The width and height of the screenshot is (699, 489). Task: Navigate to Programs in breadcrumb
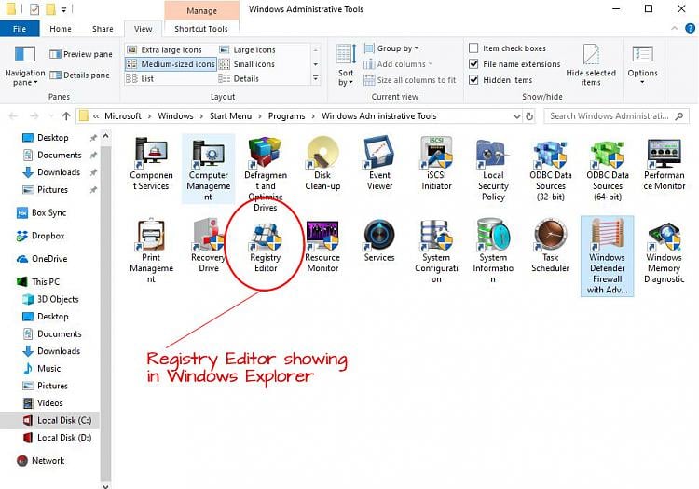[287, 116]
